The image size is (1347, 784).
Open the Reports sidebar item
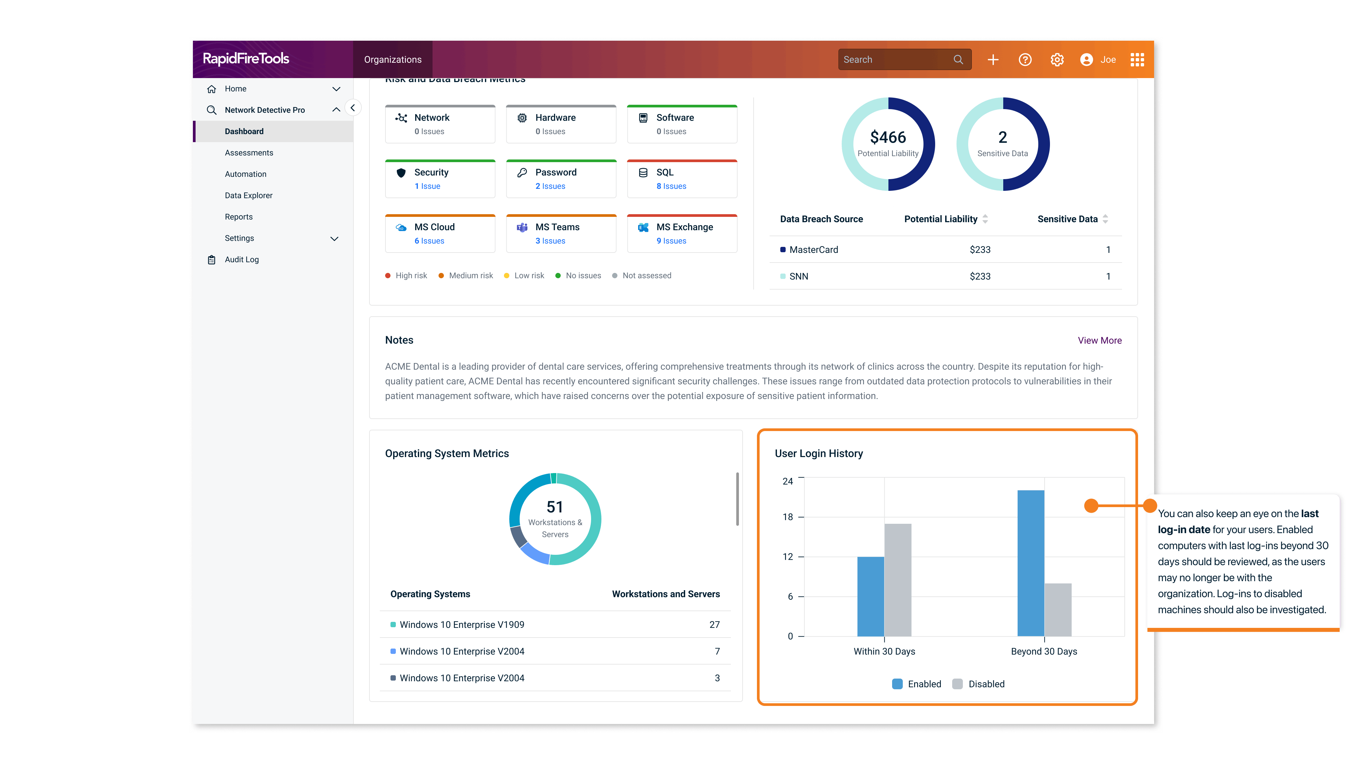[x=239, y=217]
